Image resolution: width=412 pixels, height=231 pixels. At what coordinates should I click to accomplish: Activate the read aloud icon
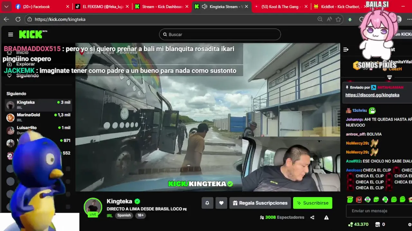[x=329, y=19]
